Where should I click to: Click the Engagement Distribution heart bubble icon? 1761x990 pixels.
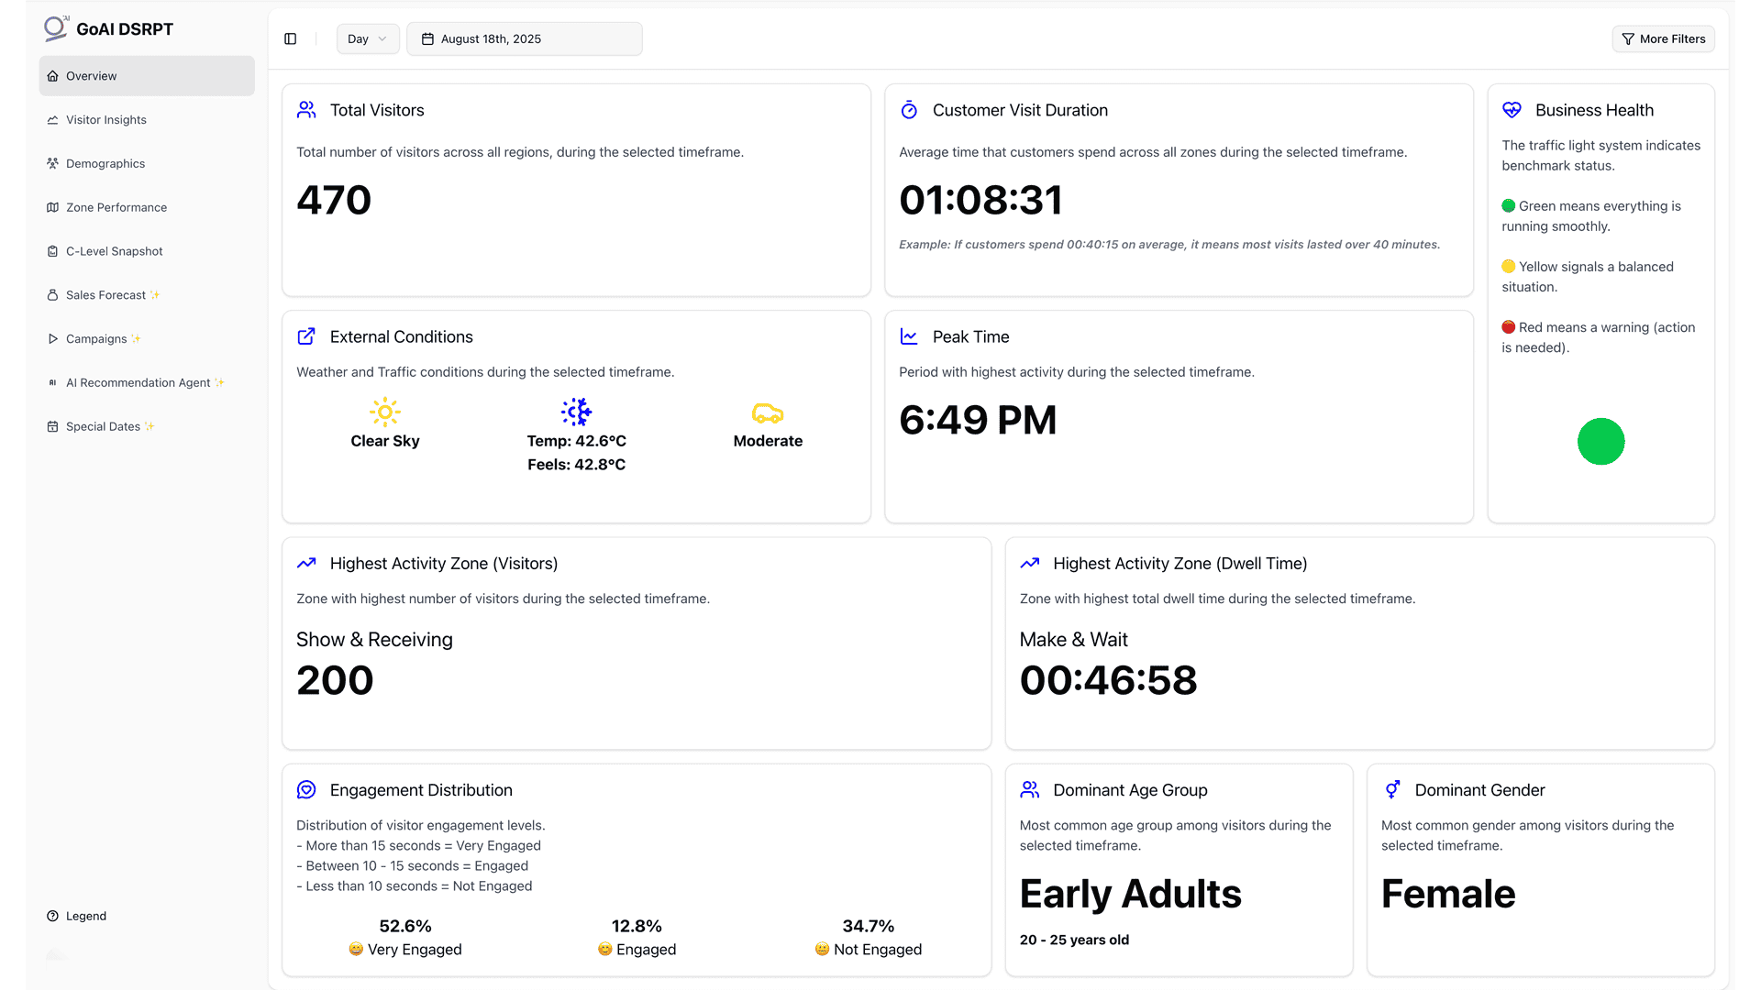[306, 790]
